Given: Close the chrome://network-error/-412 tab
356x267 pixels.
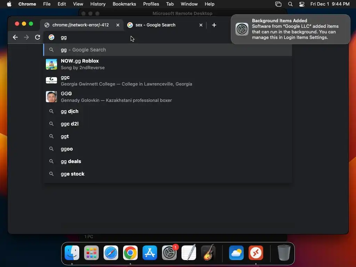Looking at the screenshot, I should tap(118, 25).
